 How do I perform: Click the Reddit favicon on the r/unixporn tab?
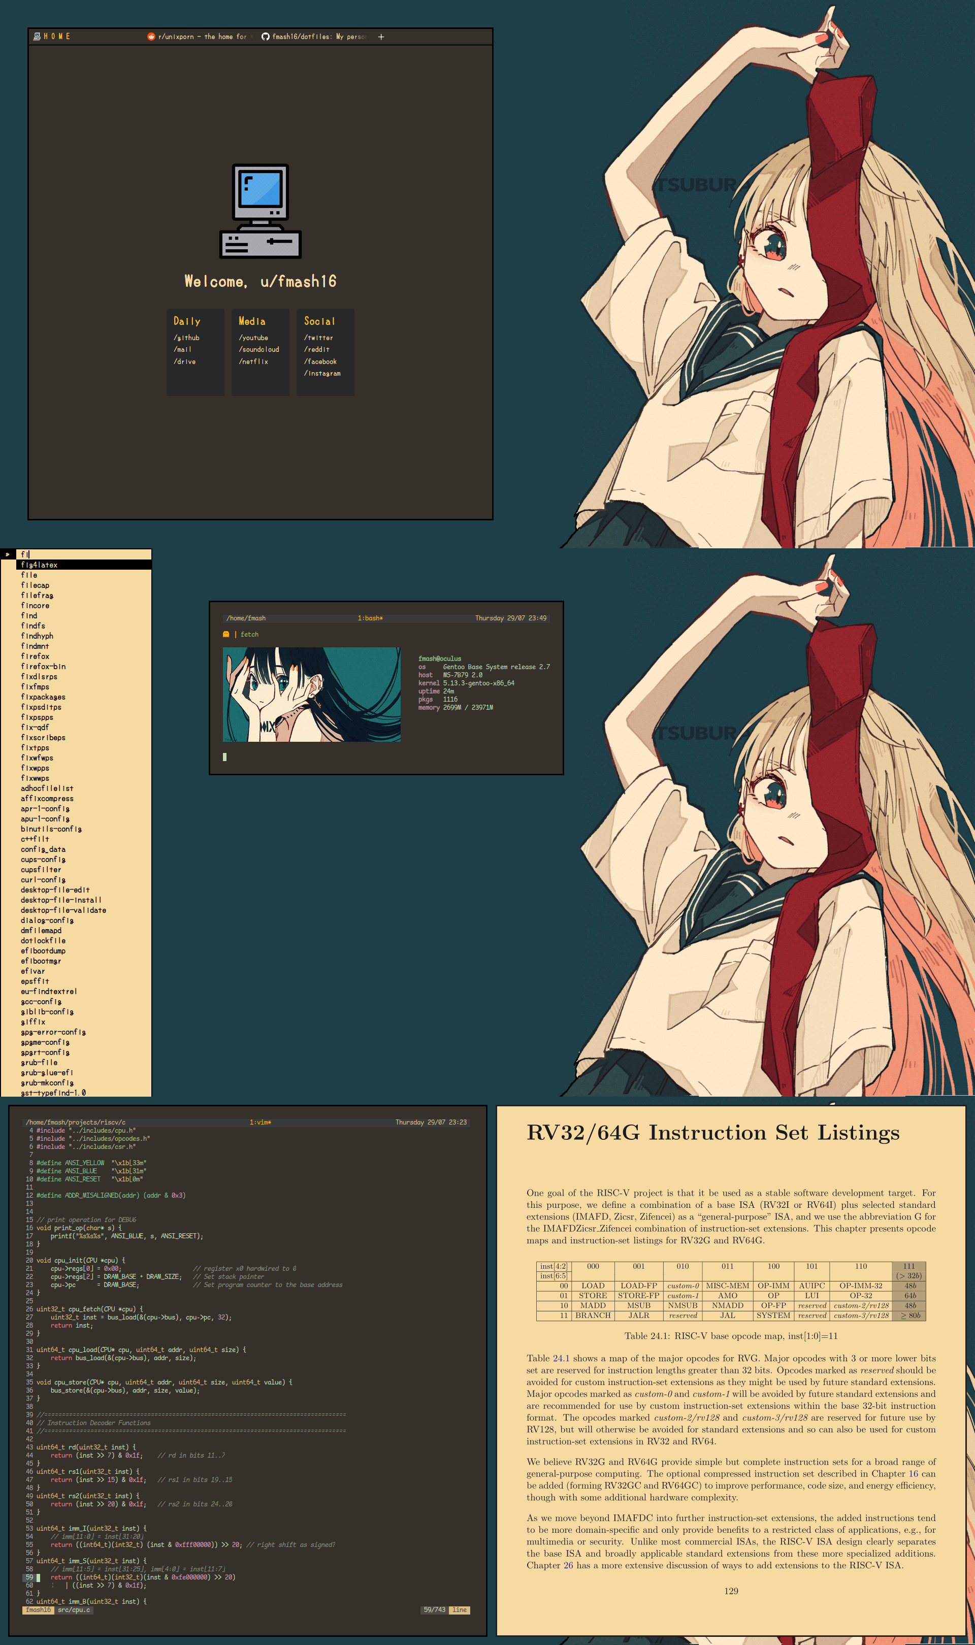point(151,37)
